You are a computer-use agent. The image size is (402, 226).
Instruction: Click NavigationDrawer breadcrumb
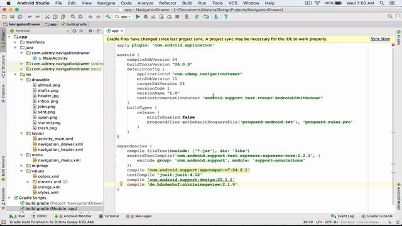click(22, 24)
